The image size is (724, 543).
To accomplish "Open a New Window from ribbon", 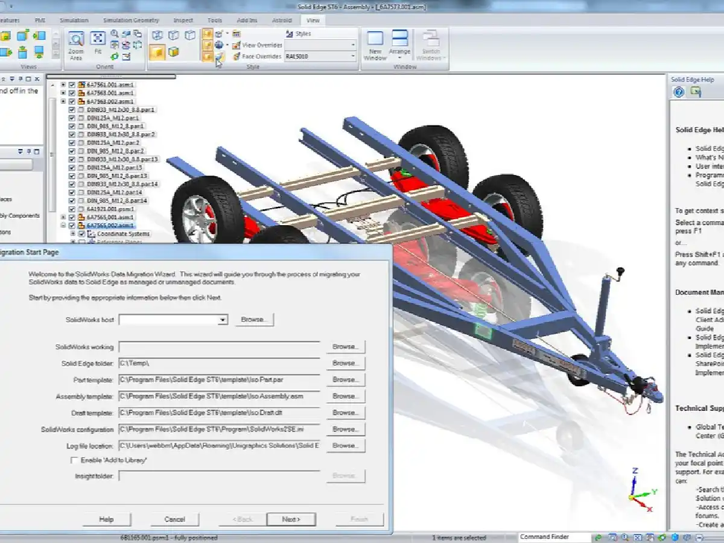I will [x=375, y=45].
